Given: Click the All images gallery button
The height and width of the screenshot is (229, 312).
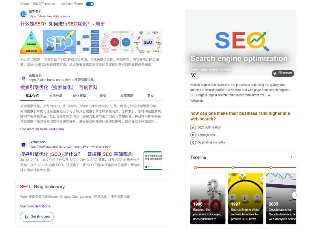Looking at the screenshot, I should pos(283,73).
